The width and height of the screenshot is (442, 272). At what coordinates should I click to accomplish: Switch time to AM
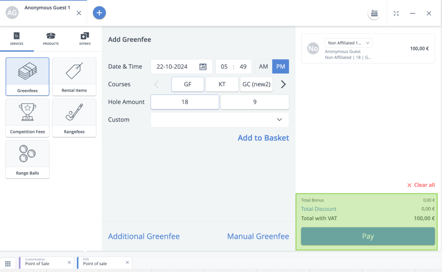(x=263, y=67)
